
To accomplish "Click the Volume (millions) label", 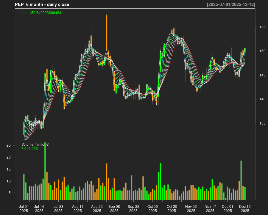I will point(36,145).
